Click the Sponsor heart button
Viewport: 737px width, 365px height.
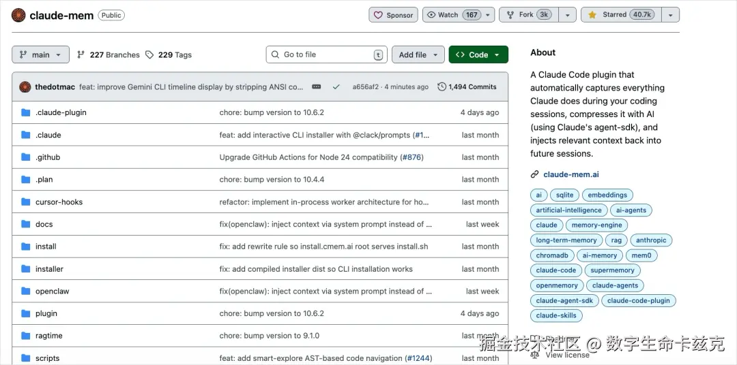(x=394, y=15)
